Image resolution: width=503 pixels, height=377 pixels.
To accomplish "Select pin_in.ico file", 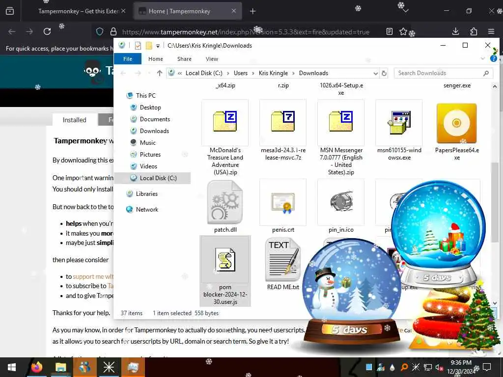I will click(341, 207).
